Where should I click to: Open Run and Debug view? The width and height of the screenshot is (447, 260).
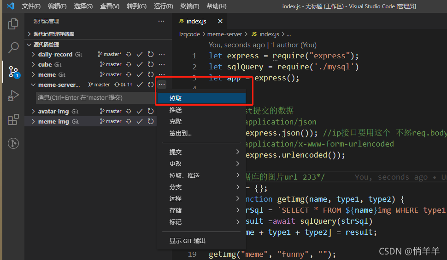coord(13,96)
